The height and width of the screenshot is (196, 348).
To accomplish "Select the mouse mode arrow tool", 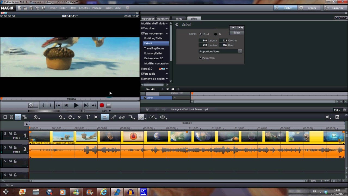I will coord(131,117).
